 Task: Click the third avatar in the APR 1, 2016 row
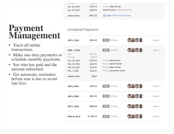(x=137, y=40)
